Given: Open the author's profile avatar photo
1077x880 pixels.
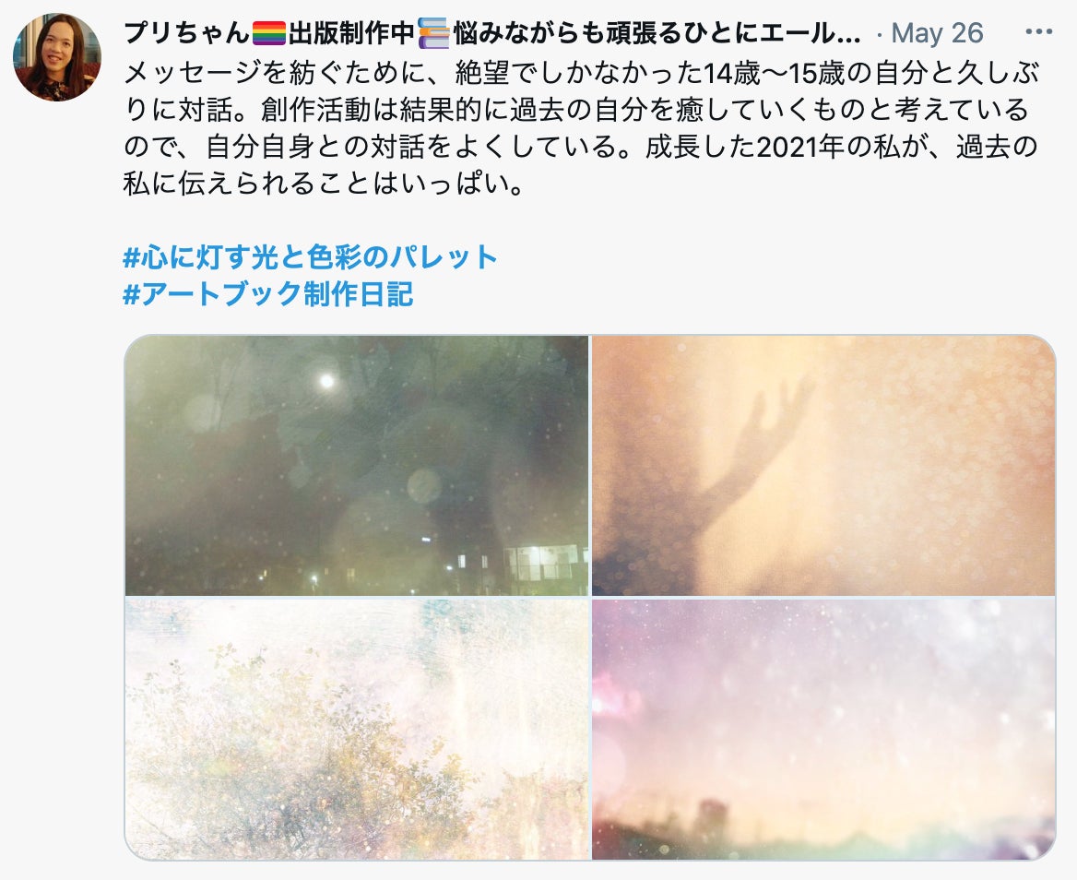Looking at the screenshot, I should 57,57.
